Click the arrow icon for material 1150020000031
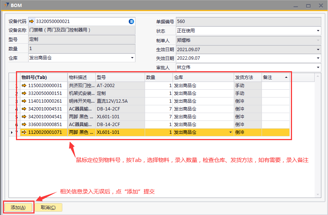This screenshot has height=215, width=328. coord(24,86)
